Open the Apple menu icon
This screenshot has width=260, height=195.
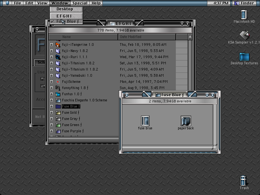click(7, 3)
